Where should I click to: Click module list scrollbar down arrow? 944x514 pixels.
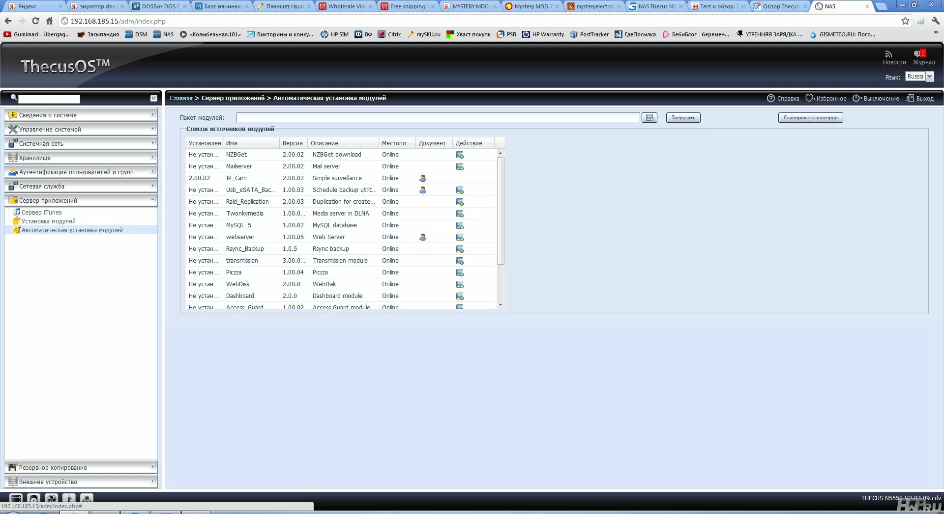pyautogui.click(x=501, y=305)
